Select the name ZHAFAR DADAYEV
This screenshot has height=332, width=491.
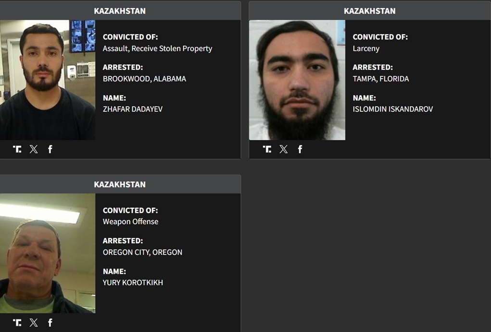pos(133,109)
